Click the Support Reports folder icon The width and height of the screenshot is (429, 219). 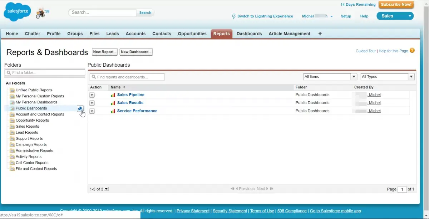(x=12, y=139)
